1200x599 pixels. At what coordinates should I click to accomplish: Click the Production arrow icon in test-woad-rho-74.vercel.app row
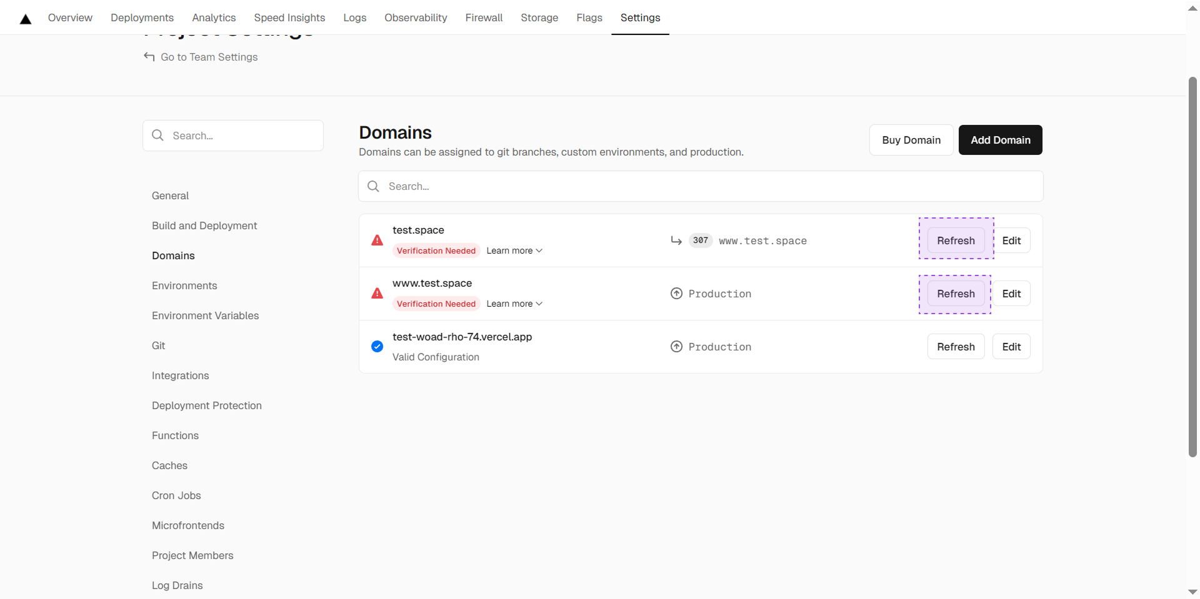click(676, 347)
